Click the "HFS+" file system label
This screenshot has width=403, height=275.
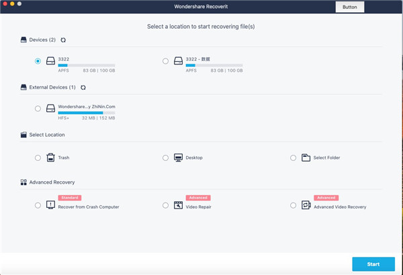pyautogui.click(x=64, y=118)
